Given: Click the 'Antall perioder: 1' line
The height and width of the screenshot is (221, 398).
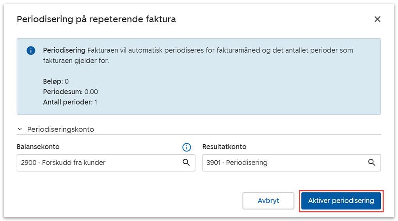Looking at the screenshot, I should 70,103.
